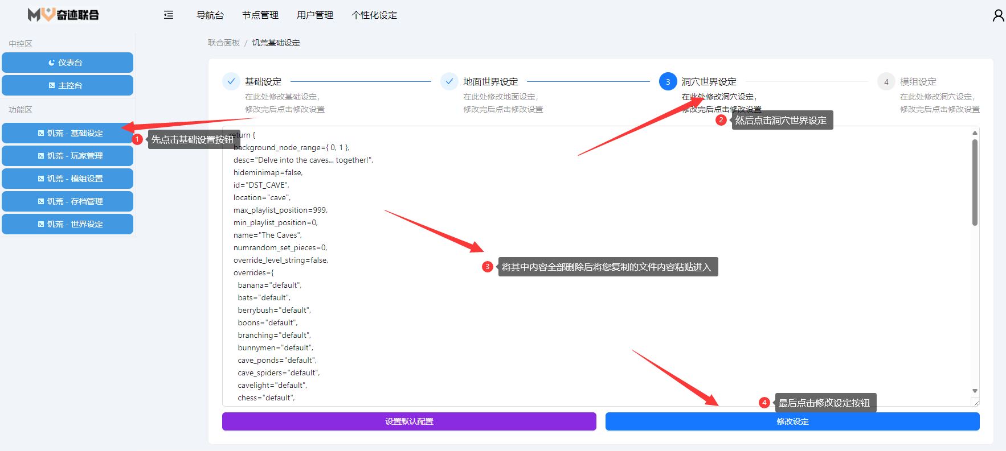Image resolution: width=1006 pixels, height=451 pixels.
Task: Click the line cavelight="default"
Action: pos(273,385)
